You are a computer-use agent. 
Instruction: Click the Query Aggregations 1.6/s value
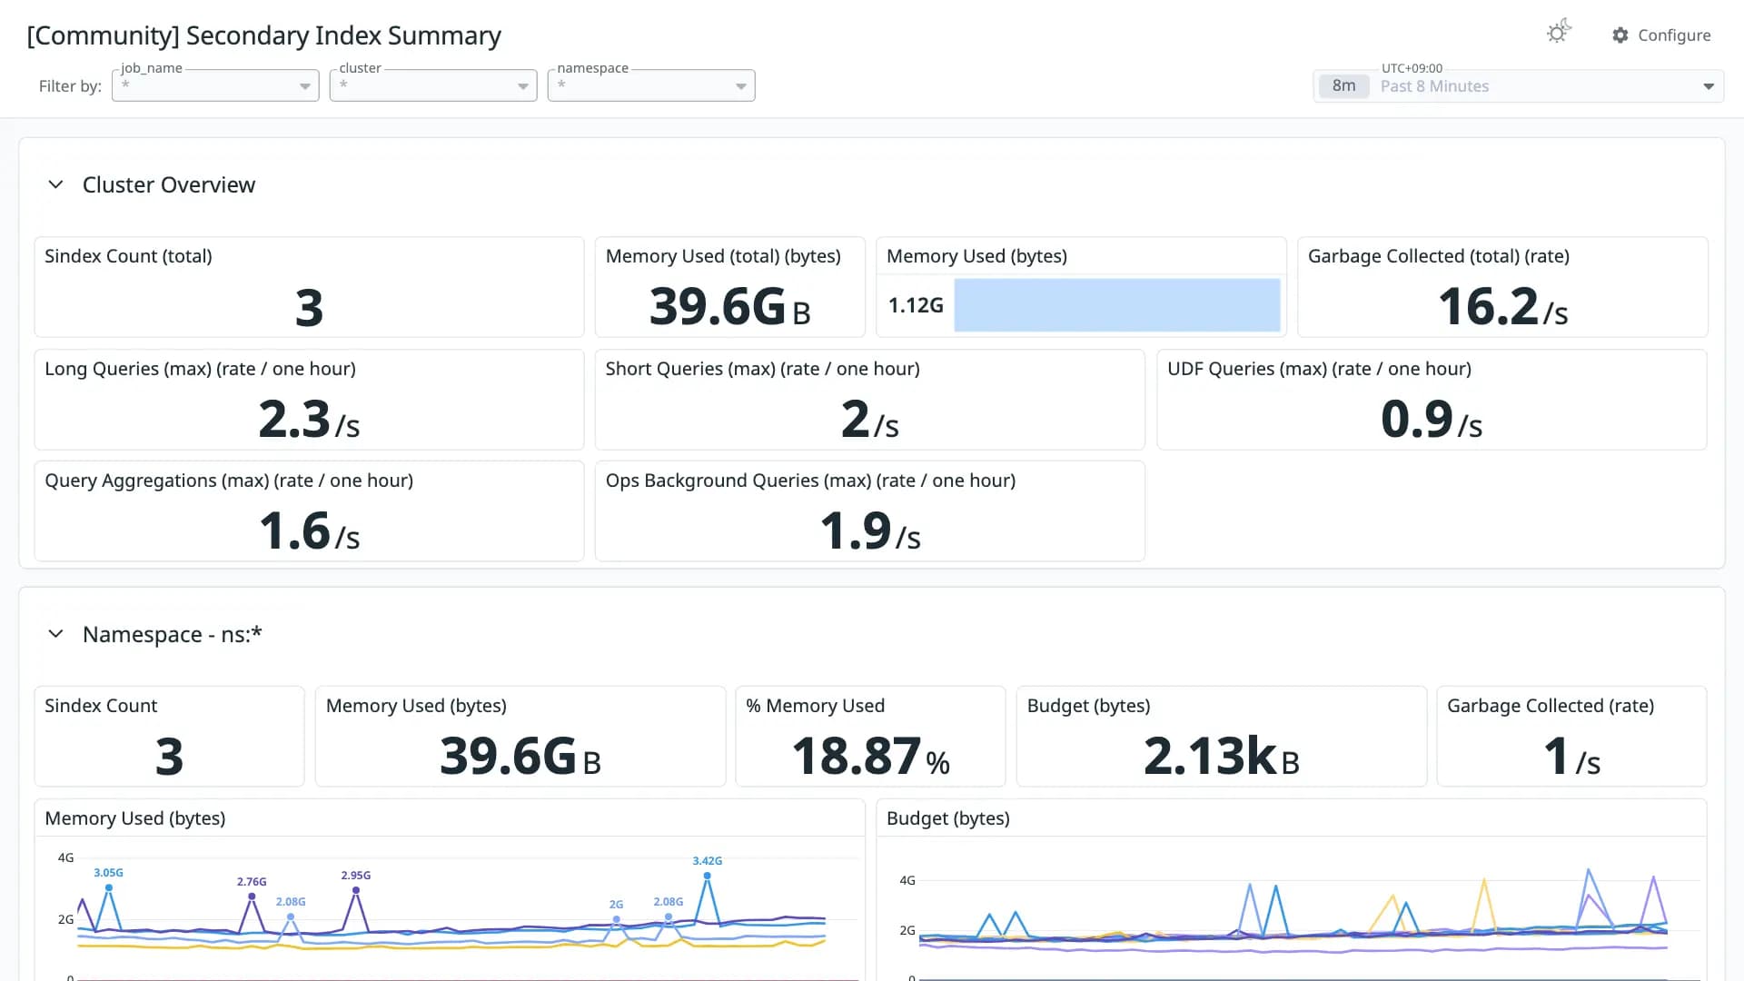click(x=309, y=531)
